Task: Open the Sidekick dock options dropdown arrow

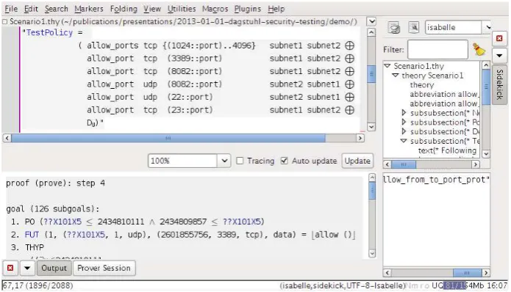Action: pyautogui.click(x=499, y=56)
